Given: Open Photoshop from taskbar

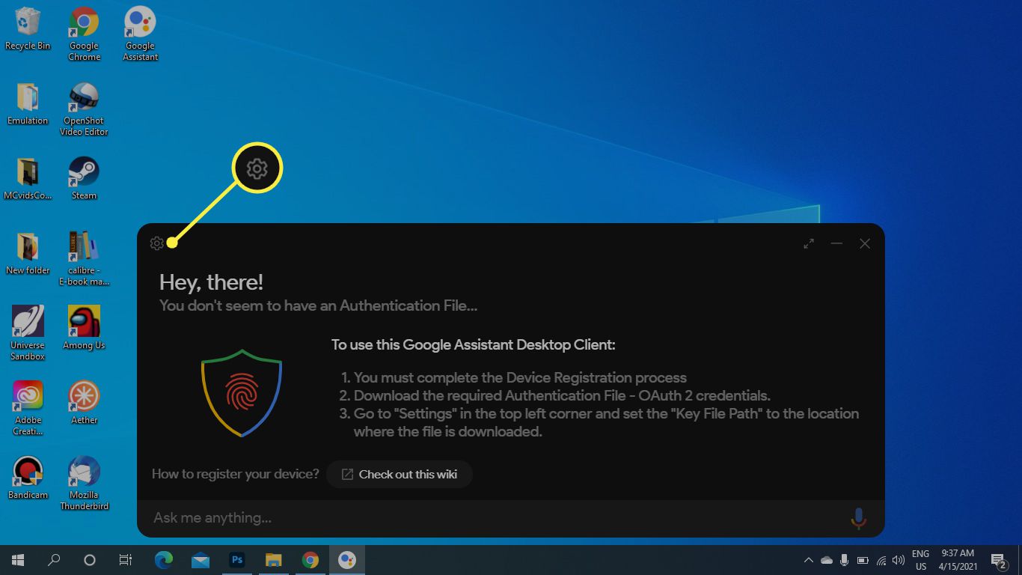Looking at the screenshot, I should [237, 560].
